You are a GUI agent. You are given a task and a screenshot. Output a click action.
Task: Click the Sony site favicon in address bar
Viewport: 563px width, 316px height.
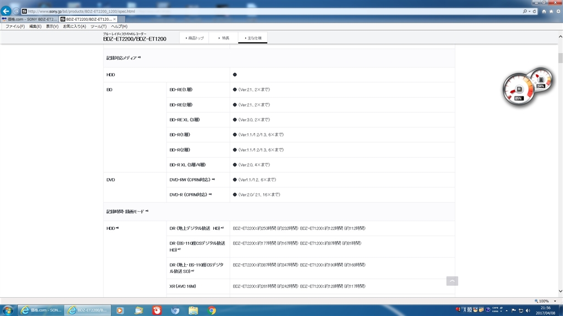tap(24, 12)
